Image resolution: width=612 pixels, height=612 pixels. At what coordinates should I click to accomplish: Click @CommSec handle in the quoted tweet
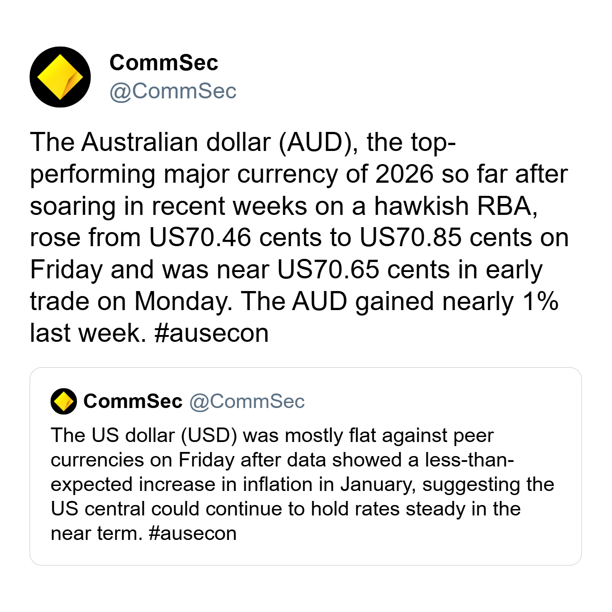[247, 401]
